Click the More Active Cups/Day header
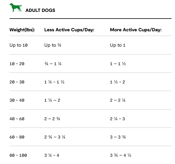This screenshot has height=164, width=175. pos(136,30)
